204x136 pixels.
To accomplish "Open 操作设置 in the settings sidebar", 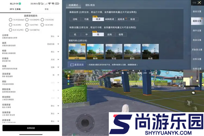I will [x=197, y=31].
